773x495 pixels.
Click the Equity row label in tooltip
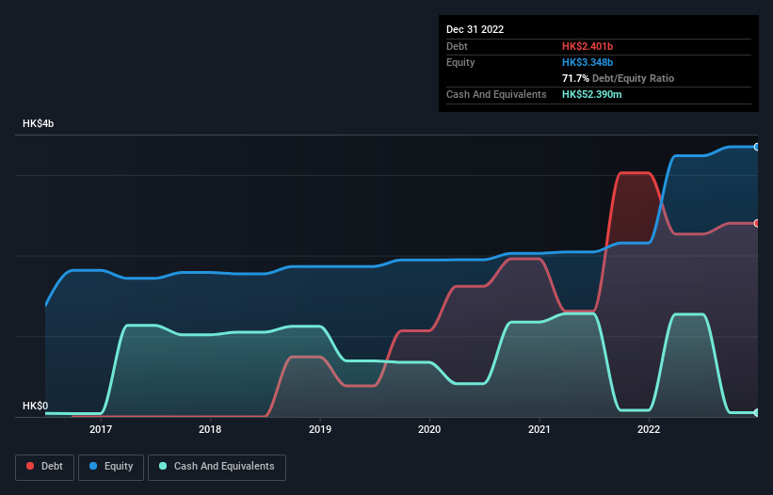(x=460, y=62)
